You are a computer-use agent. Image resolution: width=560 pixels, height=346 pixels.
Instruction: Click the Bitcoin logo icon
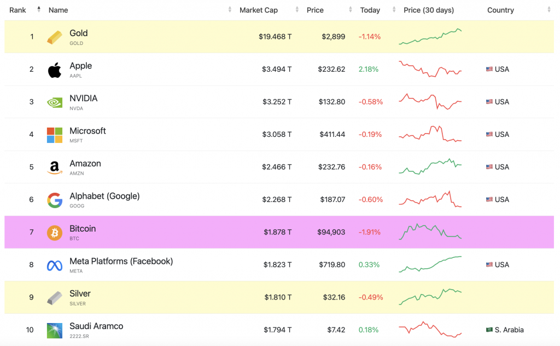tap(55, 233)
